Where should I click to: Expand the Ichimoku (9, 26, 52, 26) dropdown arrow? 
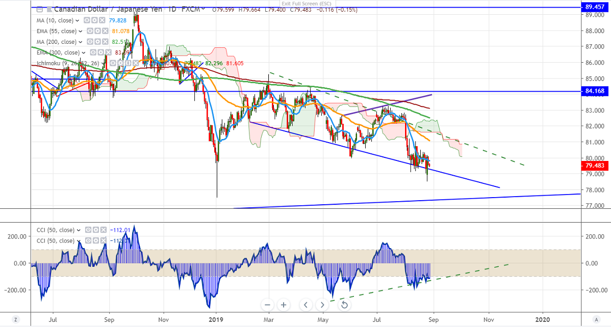click(x=103, y=64)
